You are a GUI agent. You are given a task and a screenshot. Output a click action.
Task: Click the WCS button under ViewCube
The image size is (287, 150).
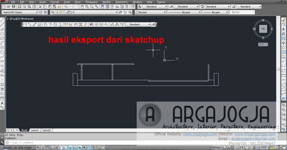click(263, 44)
